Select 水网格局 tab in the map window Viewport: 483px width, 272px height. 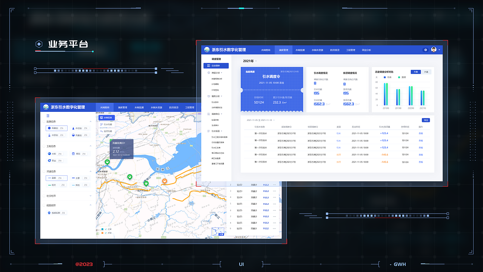(105, 107)
